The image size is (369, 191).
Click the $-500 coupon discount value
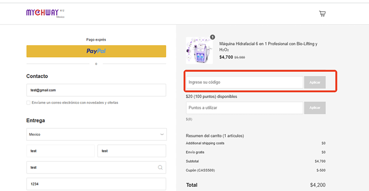click(x=321, y=170)
